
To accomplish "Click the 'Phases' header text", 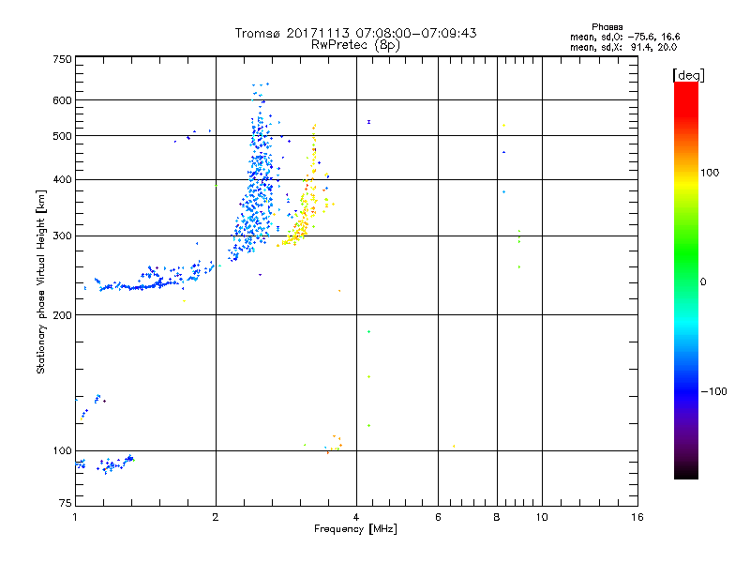I will pyautogui.click(x=607, y=27).
